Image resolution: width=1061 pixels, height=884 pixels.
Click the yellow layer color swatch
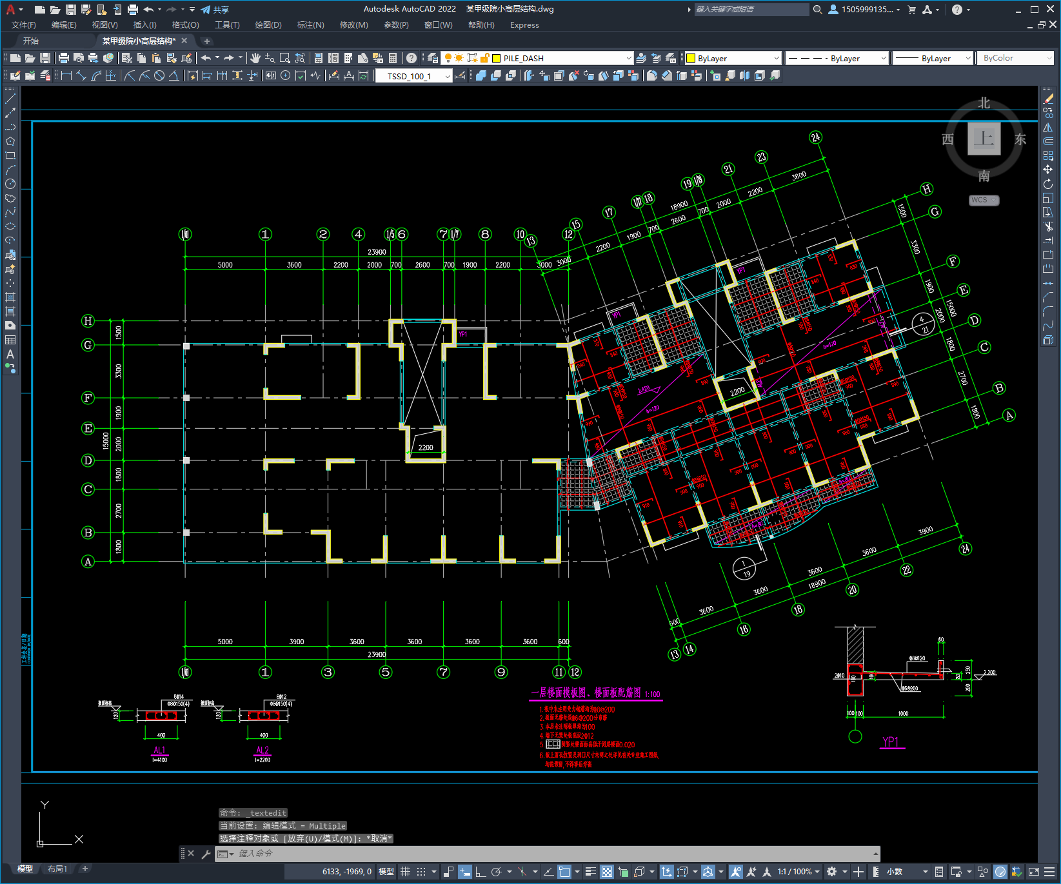point(497,58)
